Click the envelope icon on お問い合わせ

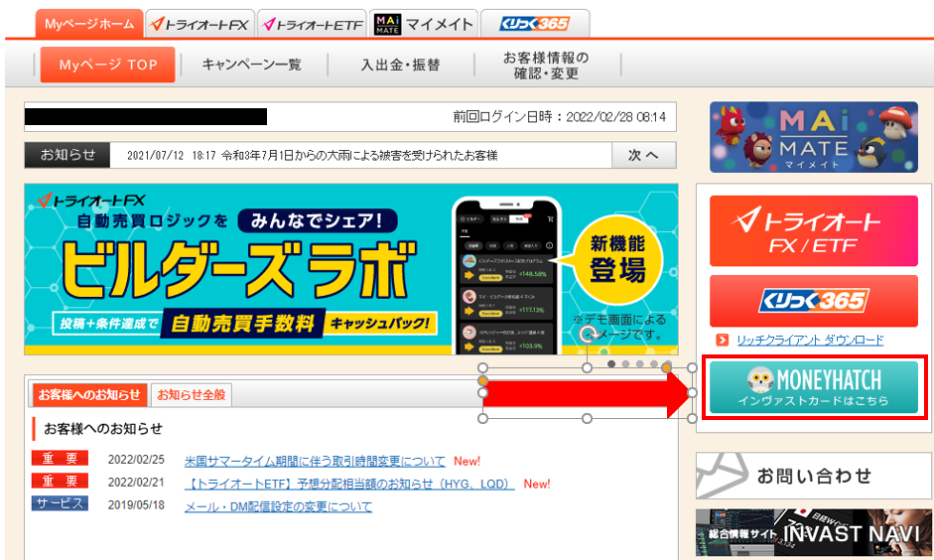pyautogui.click(x=722, y=476)
